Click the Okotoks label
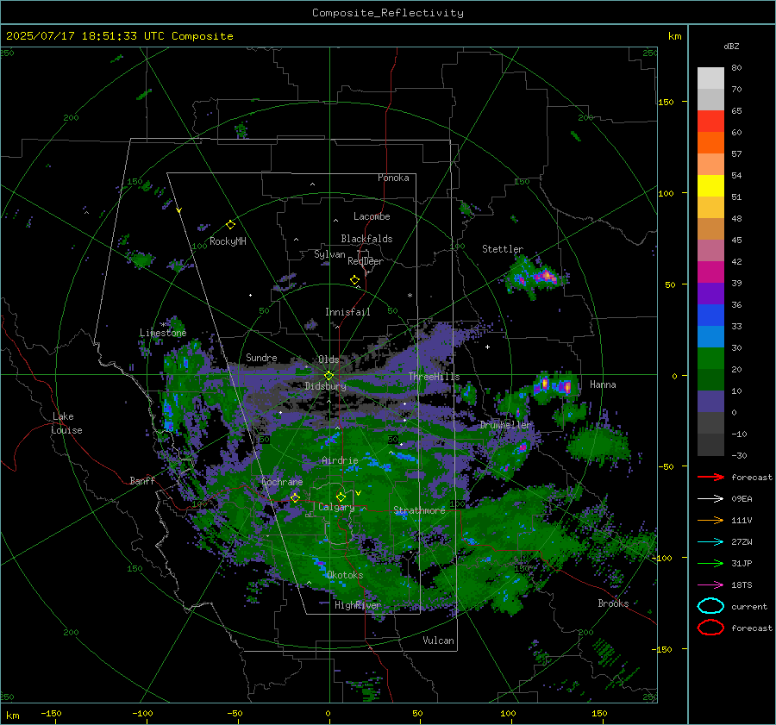This screenshot has height=725, width=776. 345,575
